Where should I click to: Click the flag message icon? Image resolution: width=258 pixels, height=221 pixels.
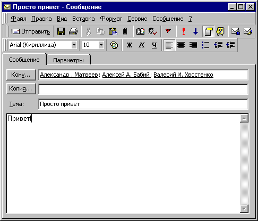click(x=168, y=31)
